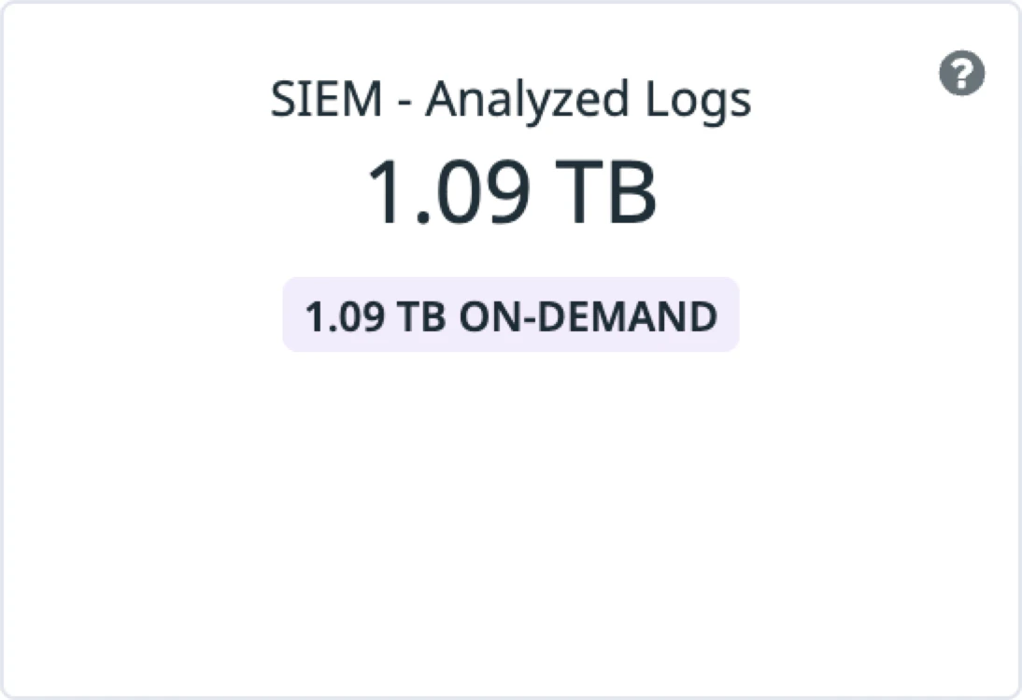The image size is (1022, 700).
Task: Open the info icon beside the card title
Action: [961, 73]
